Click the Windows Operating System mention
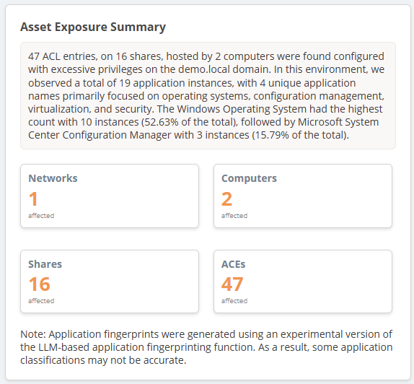Viewport: 414px width, 384px height. click(x=242, y=109)
